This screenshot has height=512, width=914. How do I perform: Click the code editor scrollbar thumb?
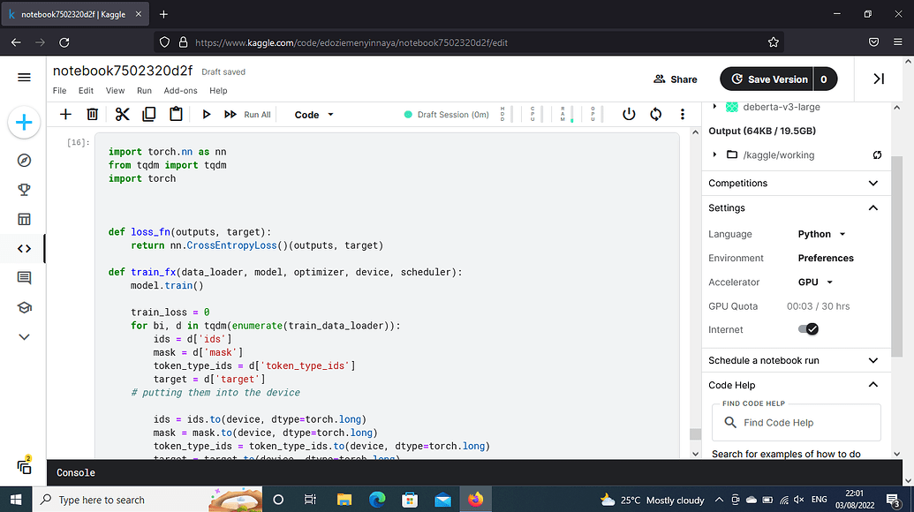[695, 434]
